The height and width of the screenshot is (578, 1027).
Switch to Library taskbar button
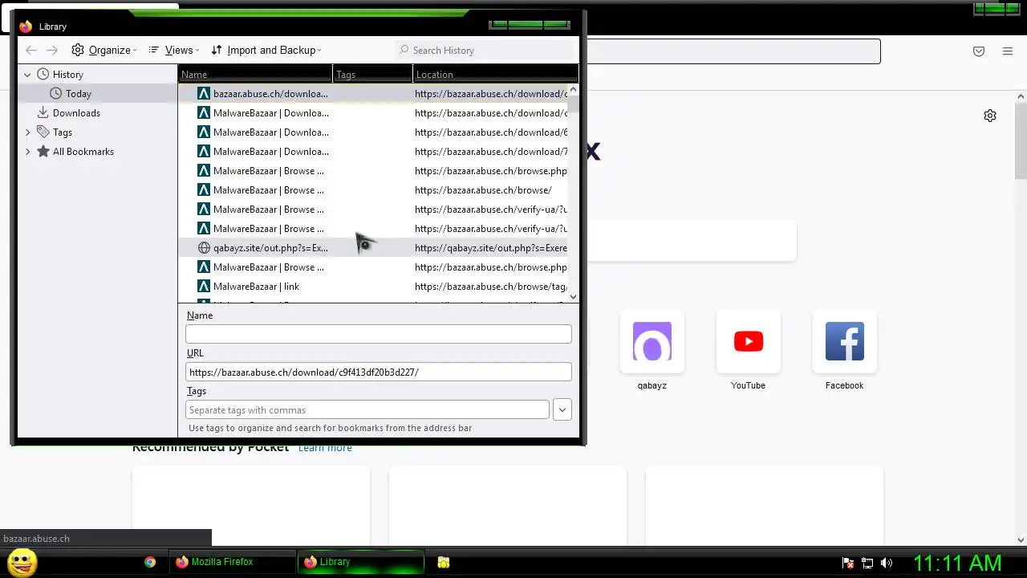click(x=361, y=562)
